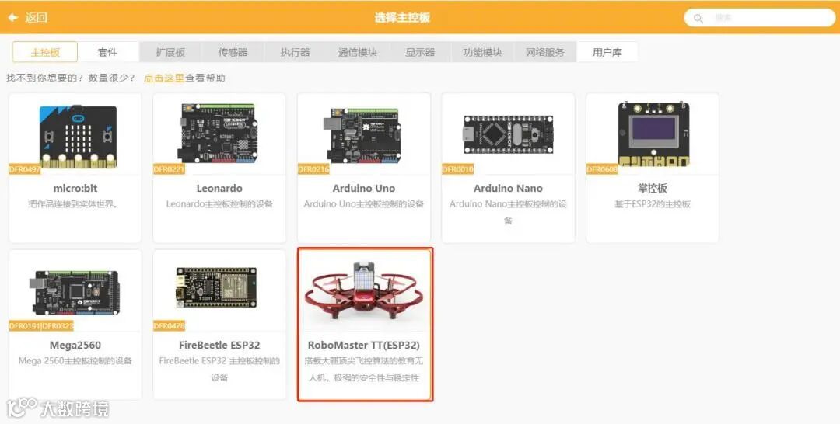840x424 pixels.
Task: Open the 传感器 tab
Action: click(233, 52)
